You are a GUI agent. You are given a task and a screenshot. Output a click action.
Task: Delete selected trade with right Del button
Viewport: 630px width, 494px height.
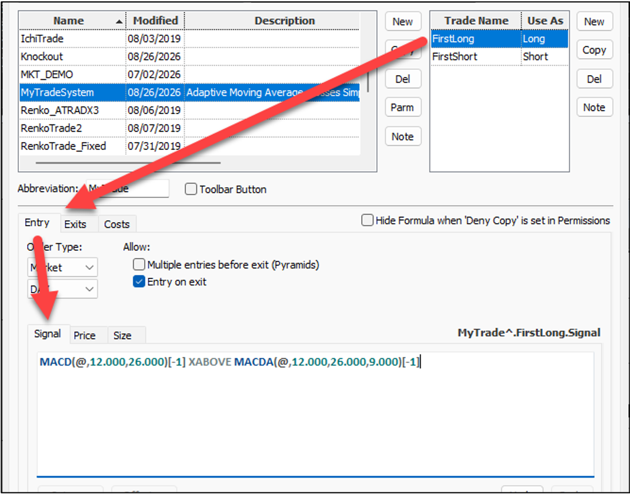pyautogui.click(x=595, y=79)
